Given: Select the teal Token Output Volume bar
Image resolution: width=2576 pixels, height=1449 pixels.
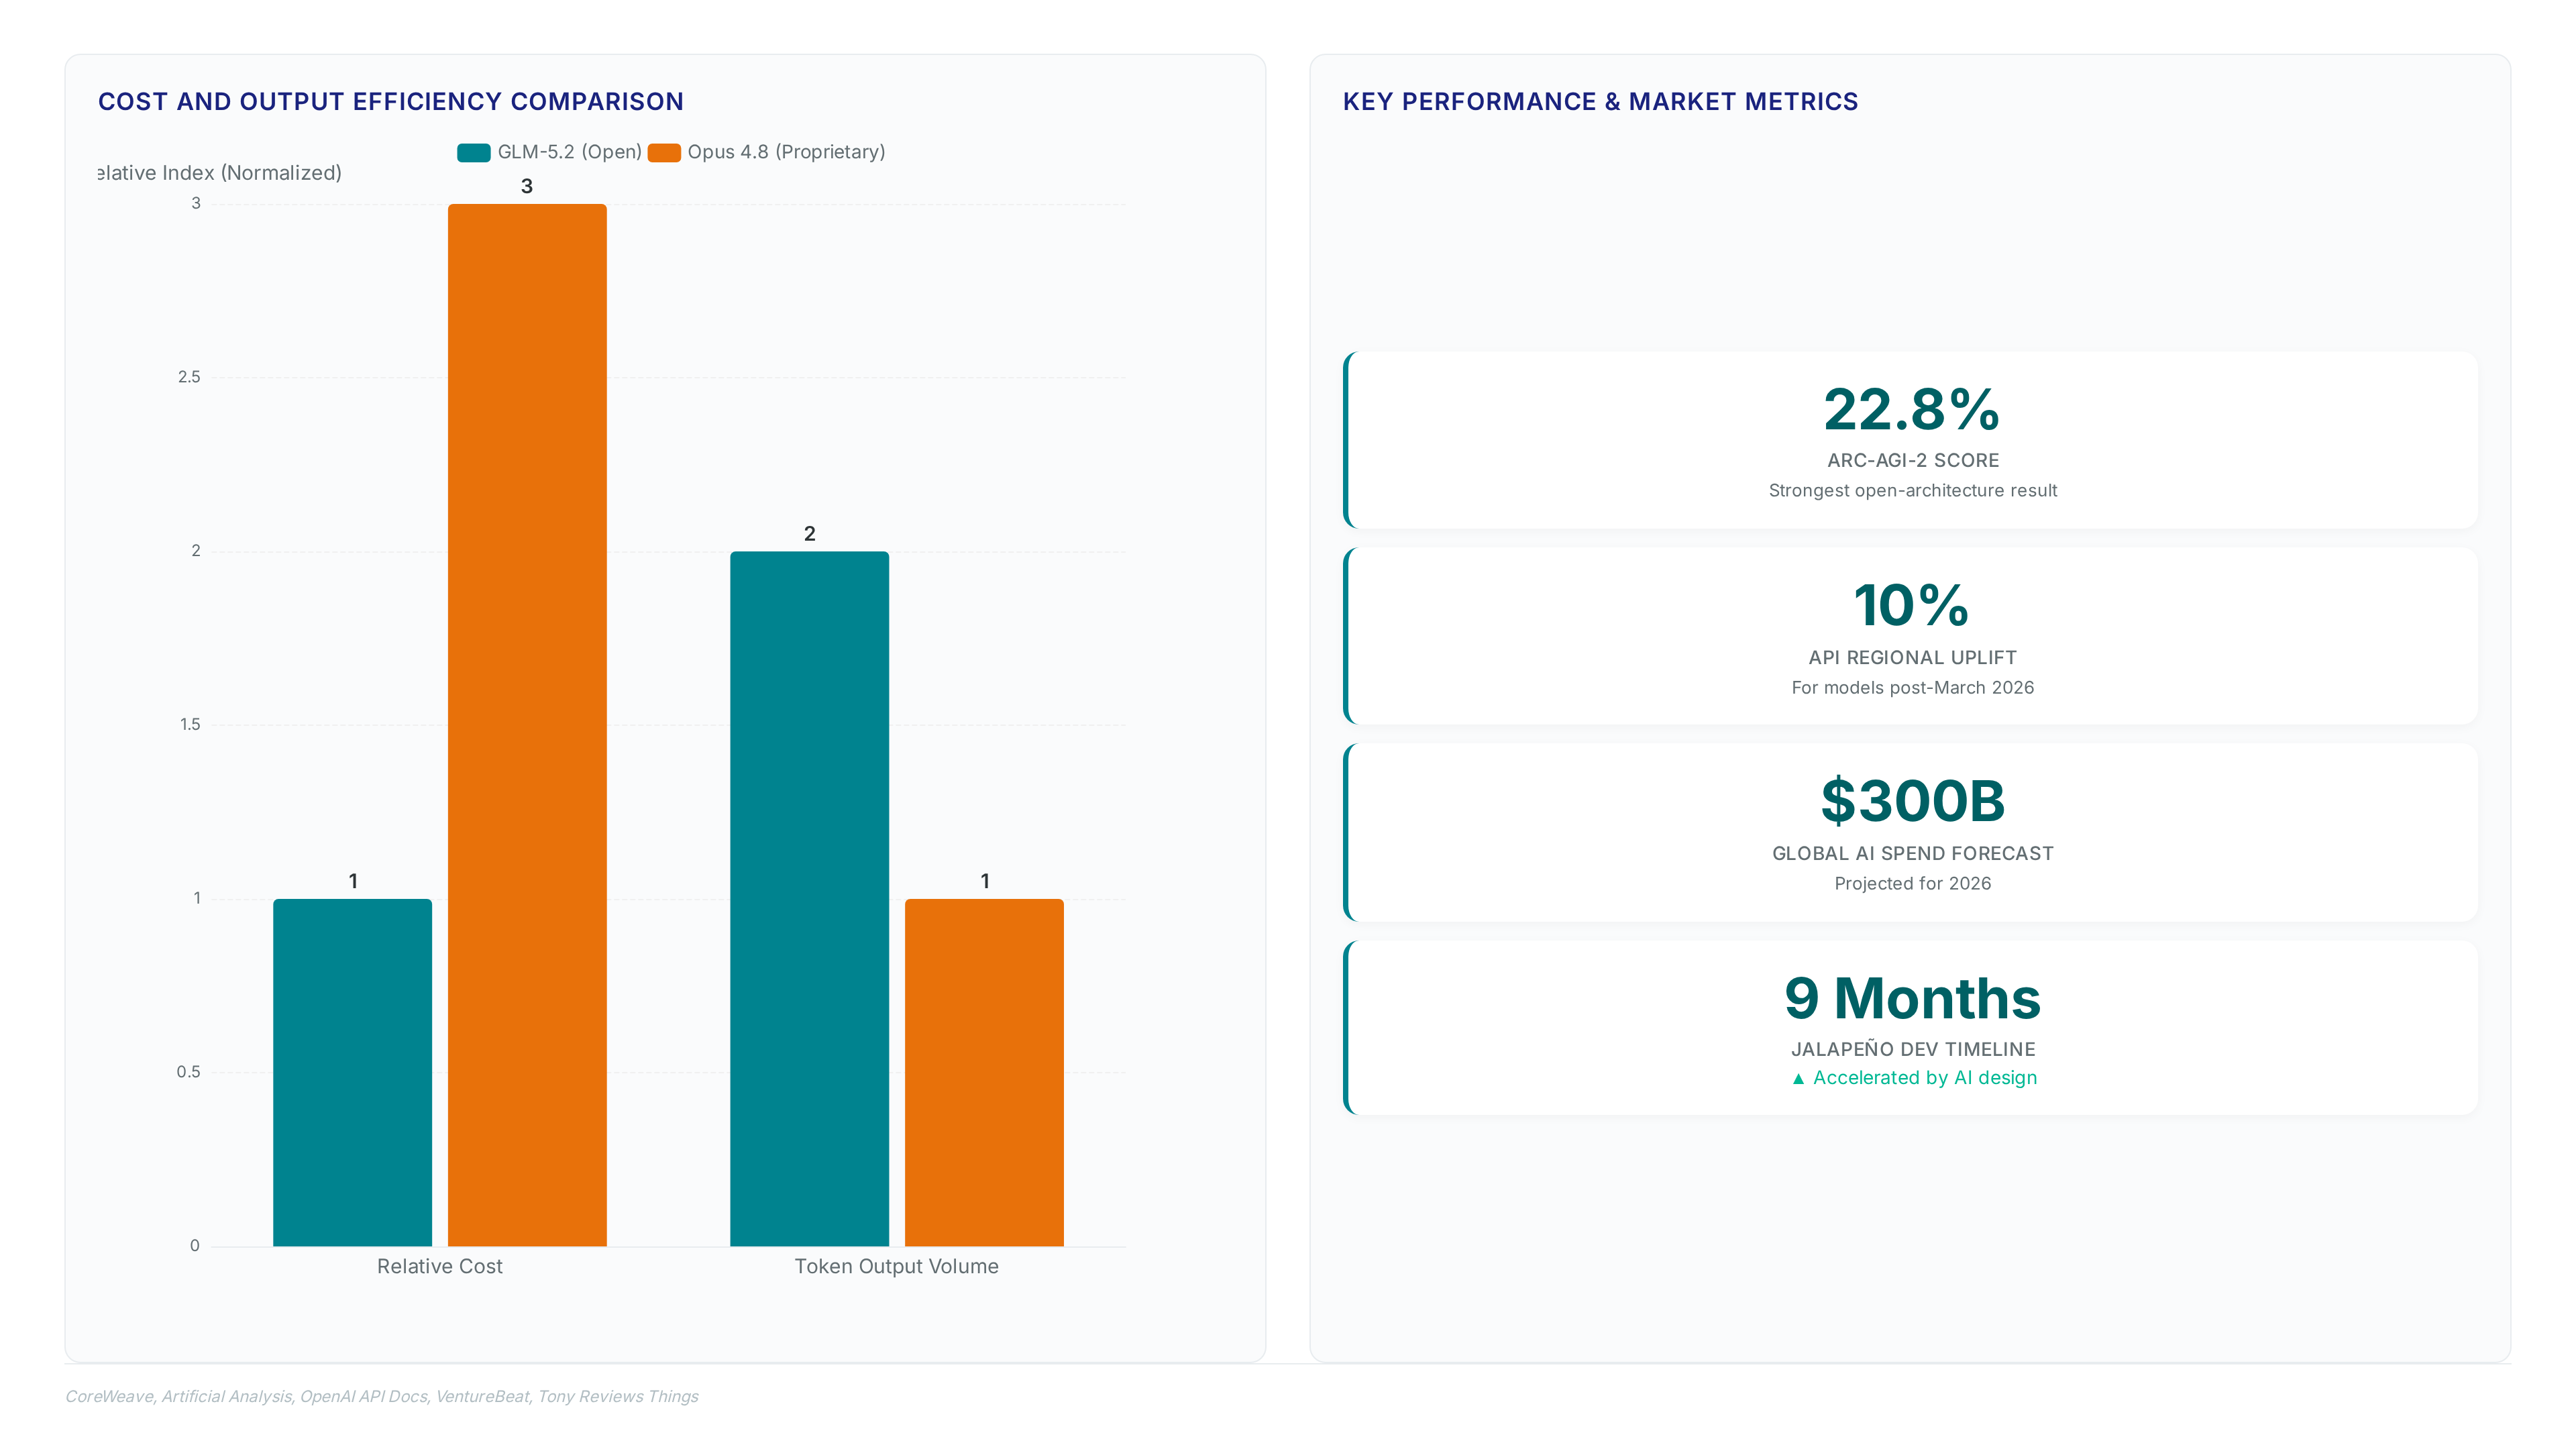Looking at the screenshot, I should (809, 898).
